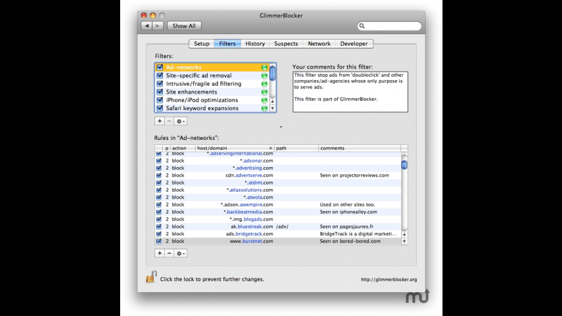Focus the toolbar search field

point(390,26)
